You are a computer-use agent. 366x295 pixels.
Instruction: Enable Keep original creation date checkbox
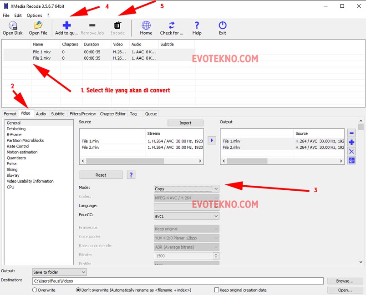pyautogui.click(x=217, y=290)
